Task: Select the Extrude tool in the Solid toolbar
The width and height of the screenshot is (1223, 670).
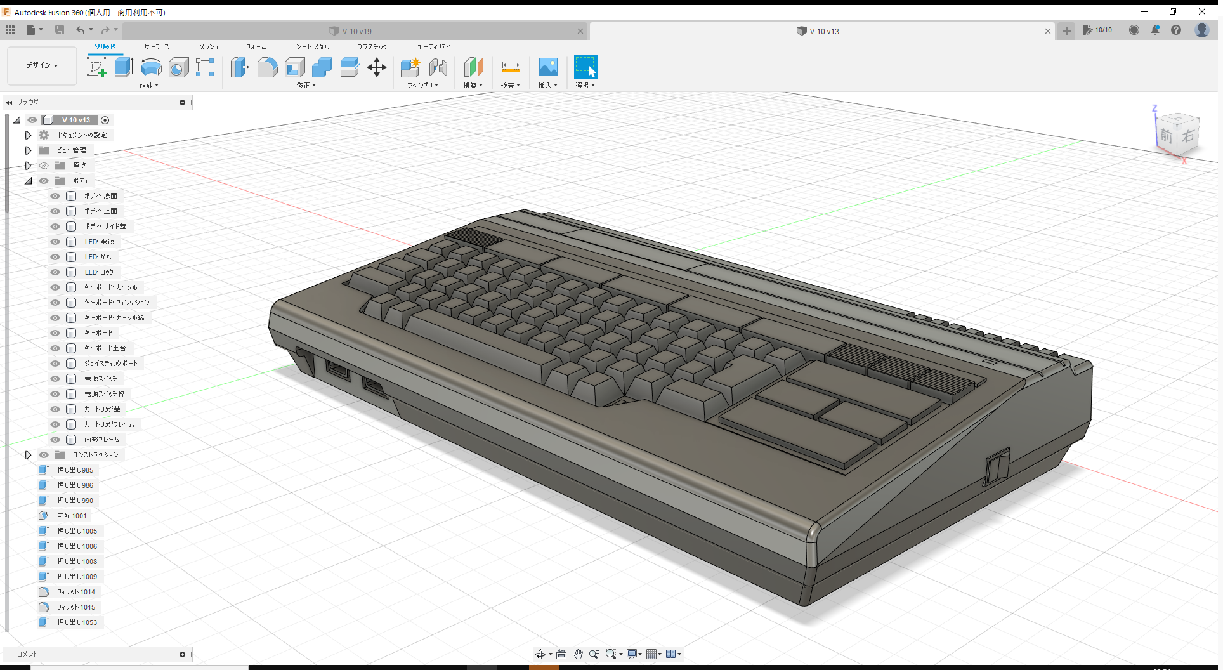Action: (x=123, y=67)
